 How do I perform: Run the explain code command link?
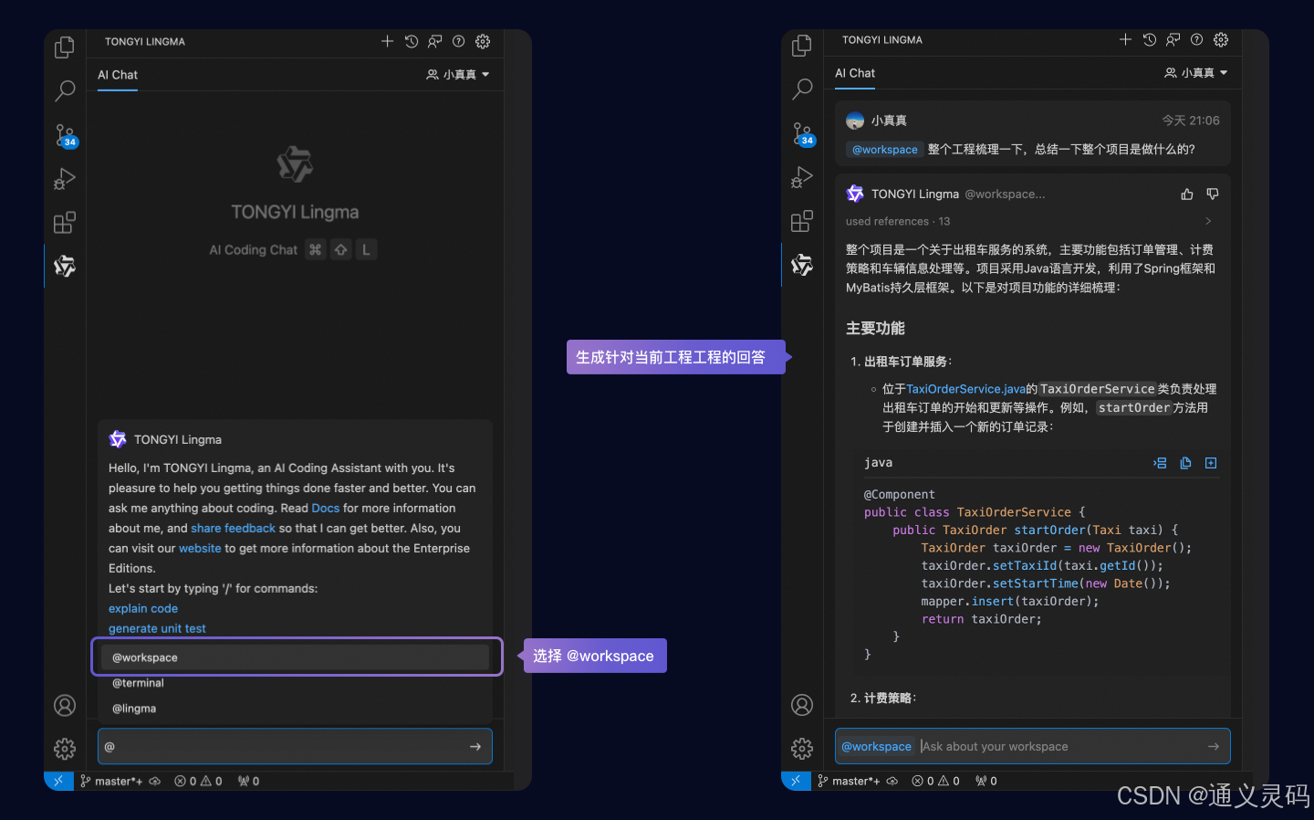point(143,609)
